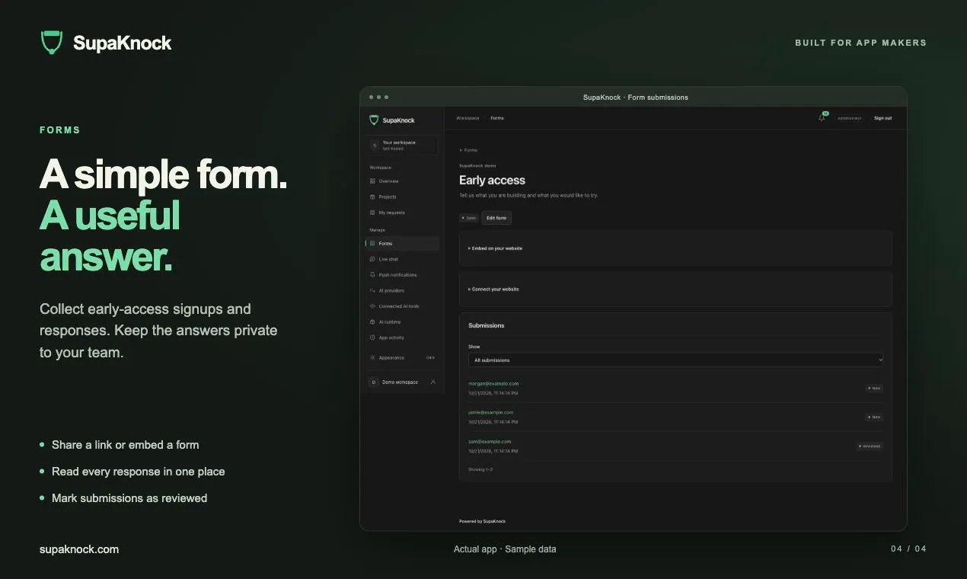Click the Appearance sun icon
This screenshot has width=967, height=579.
tap(372, 357)
